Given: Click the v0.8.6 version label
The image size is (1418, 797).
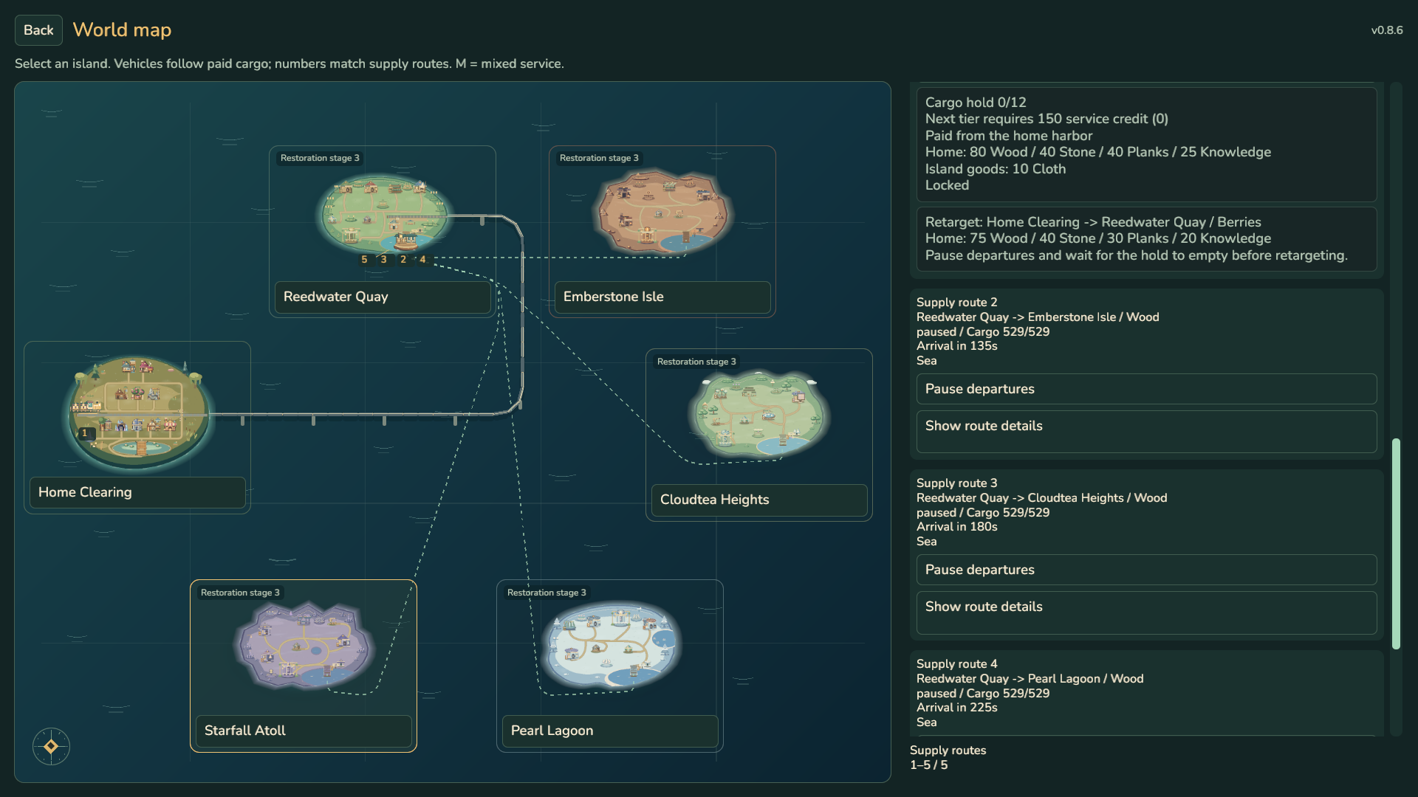Looking at the screenshot, I should tap(1387, 30).
